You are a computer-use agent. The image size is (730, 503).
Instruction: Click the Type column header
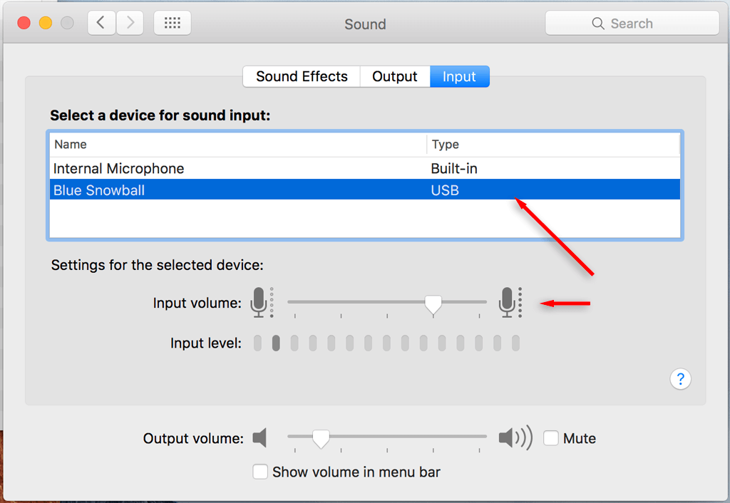click(446, 145)
